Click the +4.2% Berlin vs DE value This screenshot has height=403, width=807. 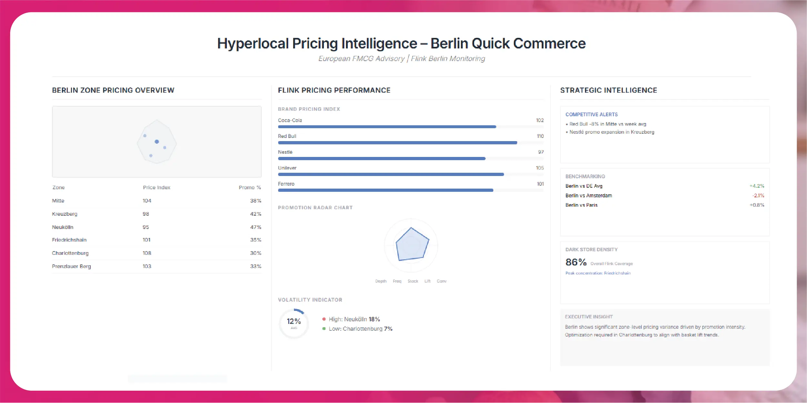756,186
